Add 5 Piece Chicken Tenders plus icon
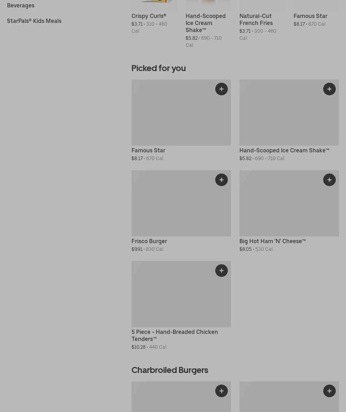Viewport: 346px width, 412px height. (221, 271)
